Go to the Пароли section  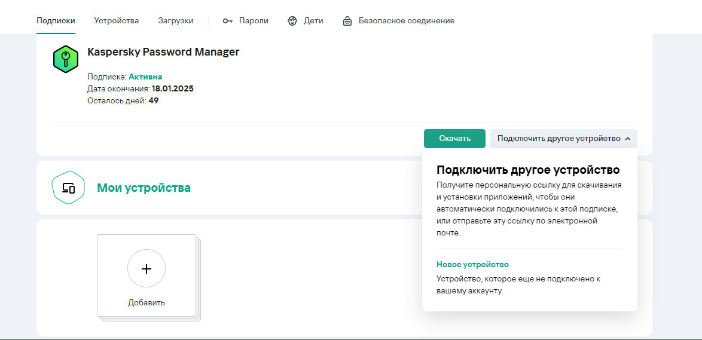[x=245, y=20]
